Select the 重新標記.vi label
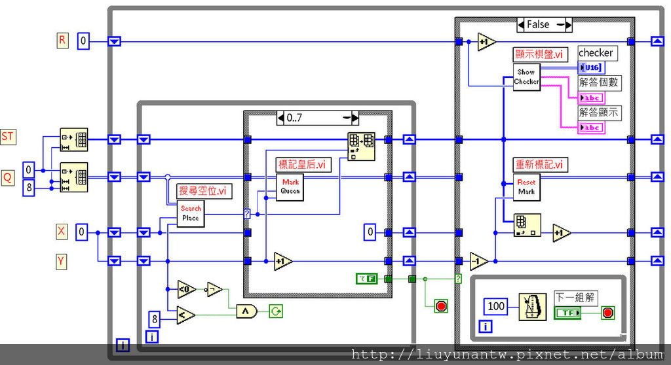This screenshot has width=671, height=365. pyautogui.click(x=541, y=165)
